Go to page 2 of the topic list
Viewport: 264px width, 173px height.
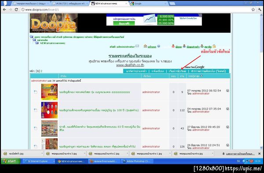[41, 71]
